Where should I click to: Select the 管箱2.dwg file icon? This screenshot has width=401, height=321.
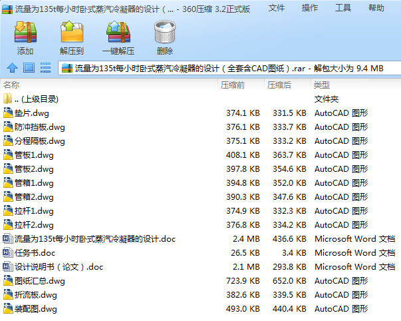click(x=8, y=196)
